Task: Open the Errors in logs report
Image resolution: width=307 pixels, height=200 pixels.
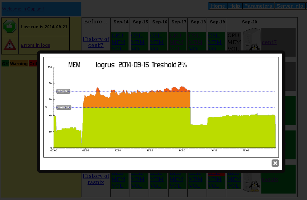Action: click(x=35, y=45)
